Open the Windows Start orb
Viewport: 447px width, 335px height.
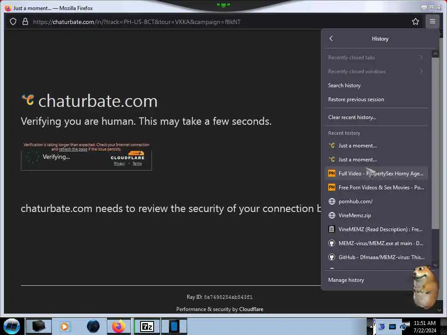pyautogui.click(x=11, y=326)
